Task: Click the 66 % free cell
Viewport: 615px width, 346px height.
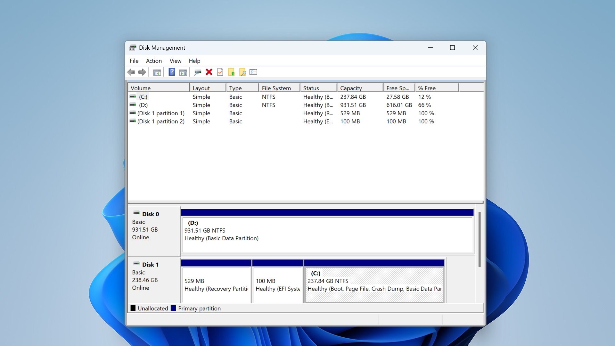Action: (424, 105)
